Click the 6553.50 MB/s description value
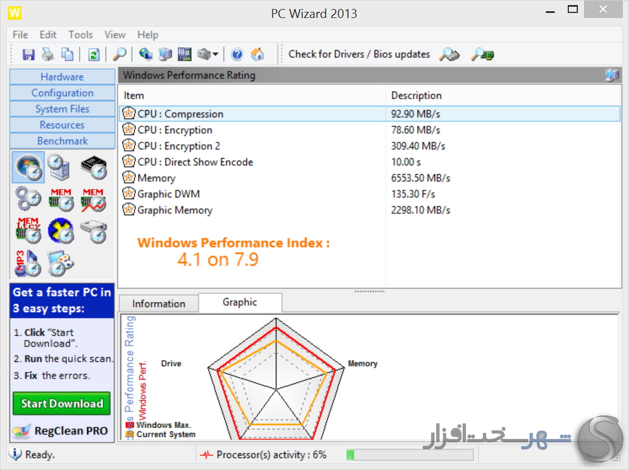This screenshot has height=470, width=629. tap(421, 178)
